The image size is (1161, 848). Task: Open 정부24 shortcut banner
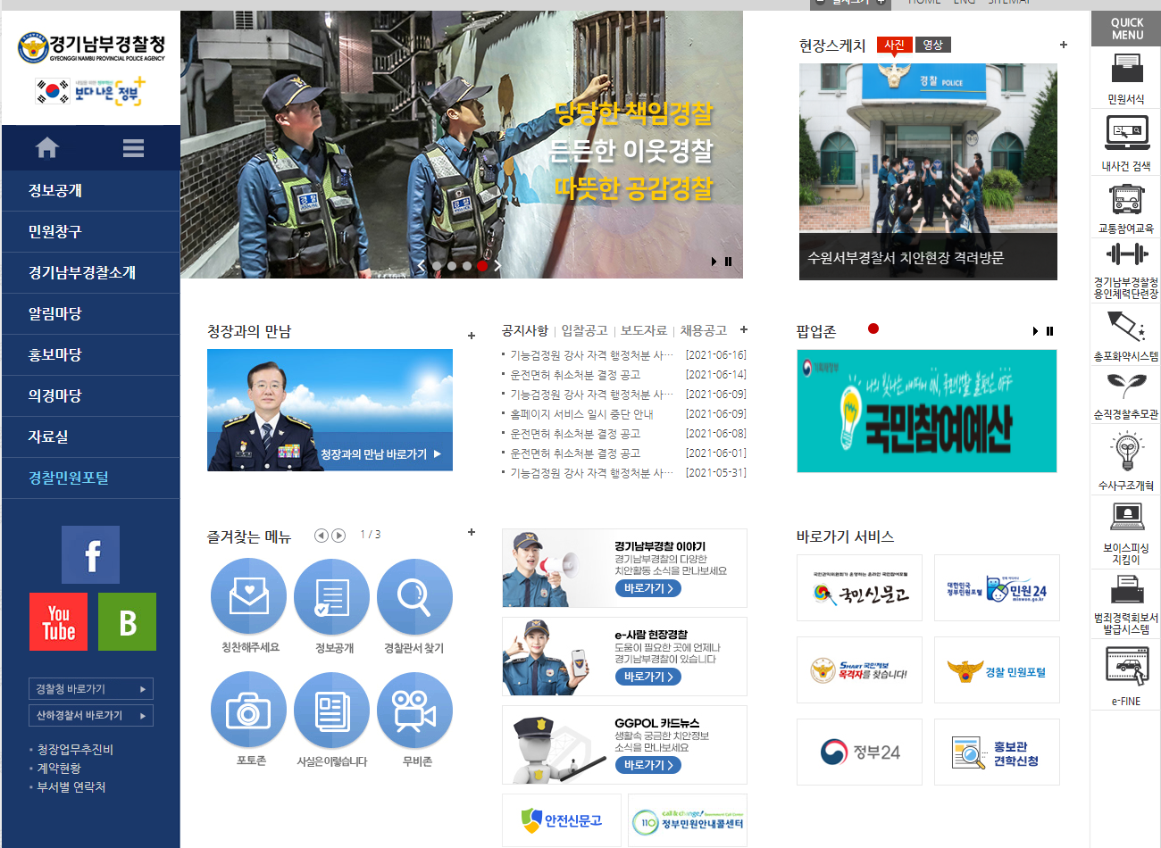coord(859,752)
